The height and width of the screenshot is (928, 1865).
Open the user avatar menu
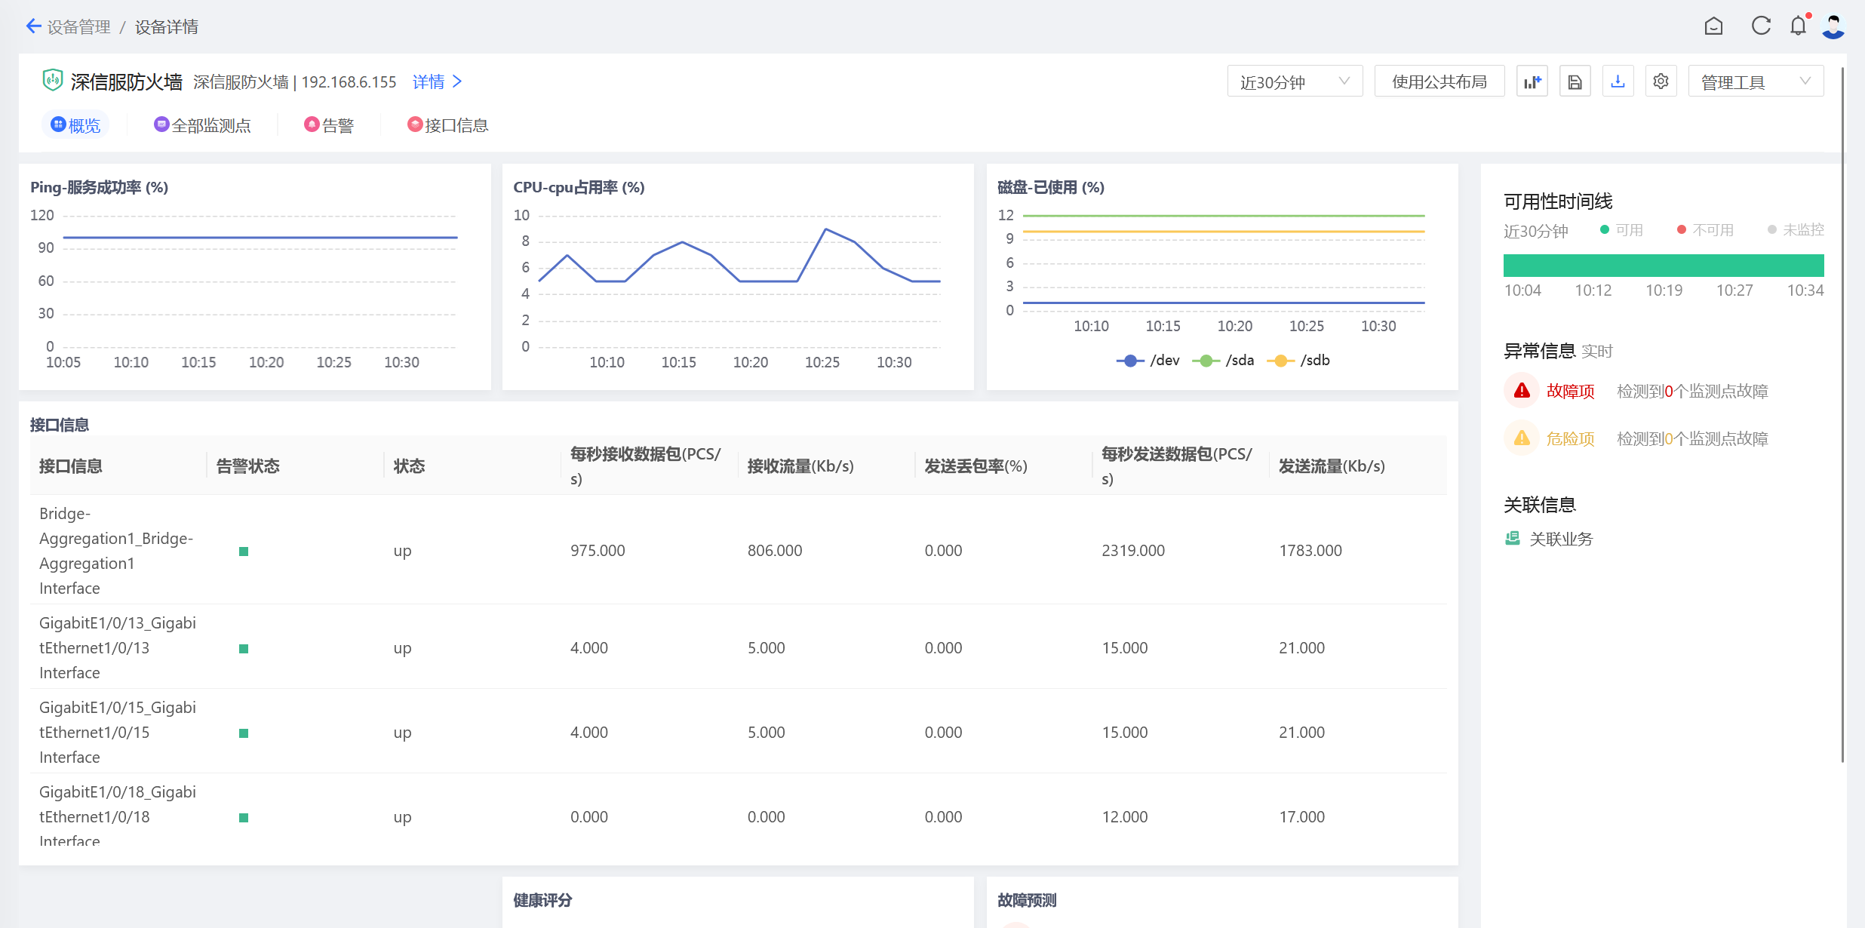pos(1833,26)
